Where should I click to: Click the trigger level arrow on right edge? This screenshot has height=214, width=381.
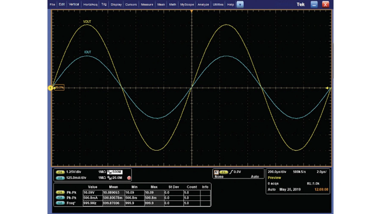click(x=327, y=88)
